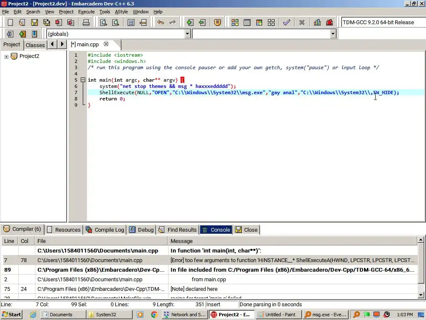The image size is (426, 320).
Task: Open the Compiler (6) tab
Action: (x=22, y=229)
